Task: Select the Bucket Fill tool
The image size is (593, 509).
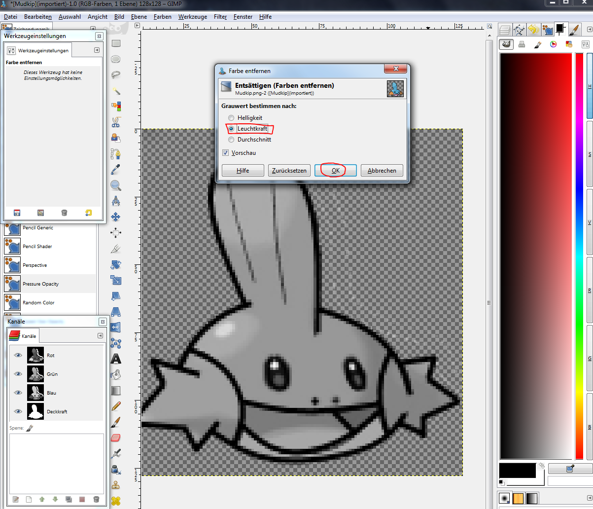Action: point(116,375)
